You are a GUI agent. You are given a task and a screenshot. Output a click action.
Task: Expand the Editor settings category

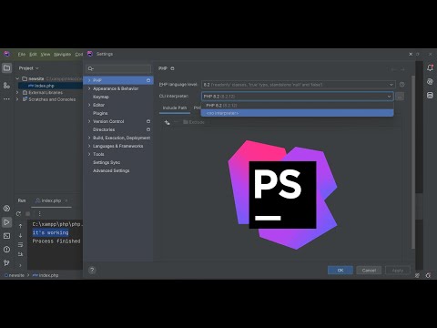(89, 105)
